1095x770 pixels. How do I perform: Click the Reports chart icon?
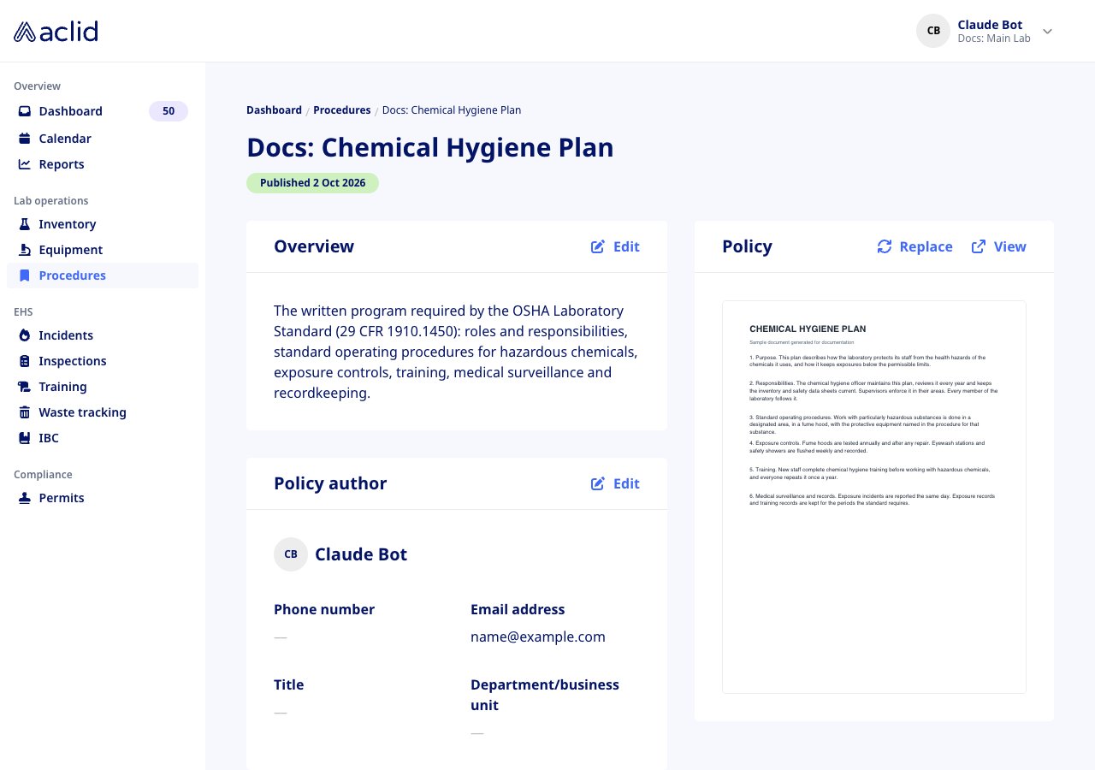25,164
